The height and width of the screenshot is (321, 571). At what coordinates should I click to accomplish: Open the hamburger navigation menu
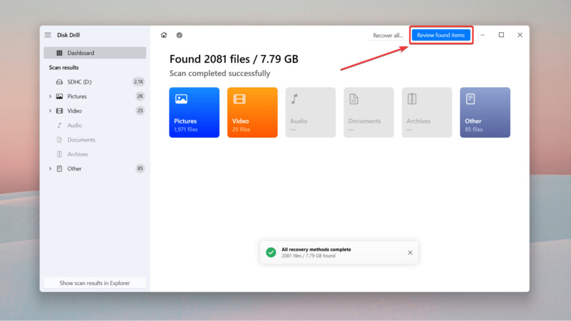click(x=48, y=34)
